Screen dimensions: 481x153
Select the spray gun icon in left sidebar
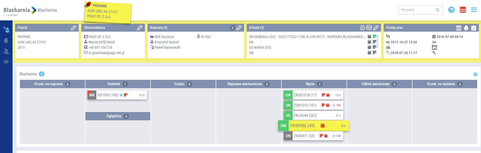point(6,30)
